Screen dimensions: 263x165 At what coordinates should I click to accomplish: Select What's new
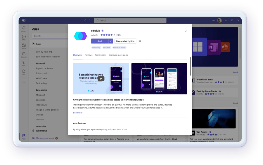41,78
